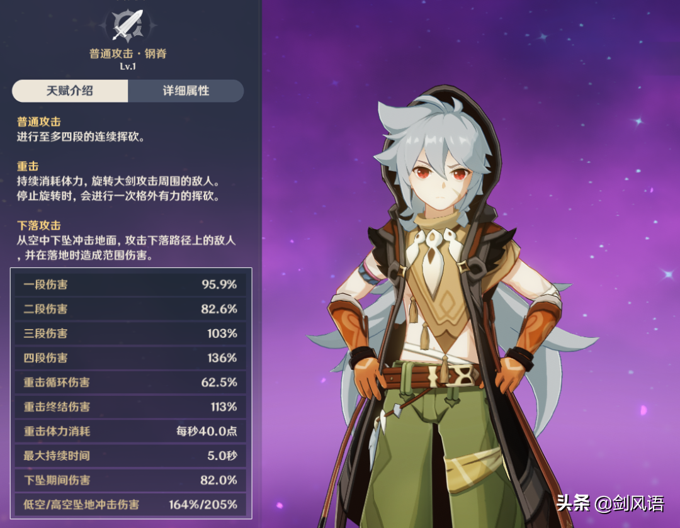Viewport: 680px width, 528px height.
Task: Open the 详细属性 tab
Action: point(186,91)
